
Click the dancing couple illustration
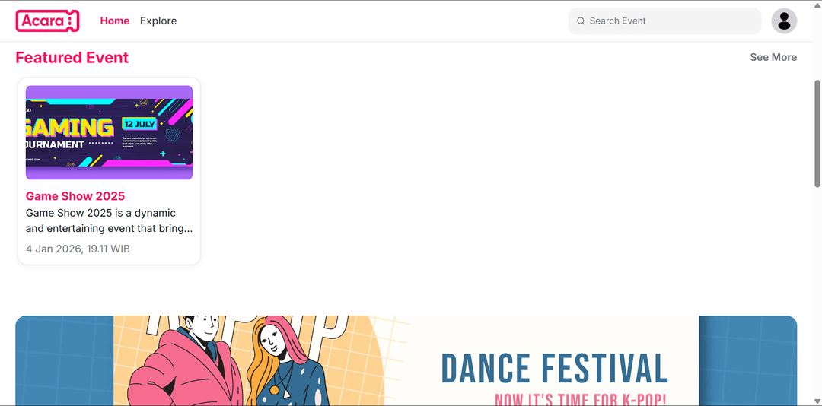228,361
